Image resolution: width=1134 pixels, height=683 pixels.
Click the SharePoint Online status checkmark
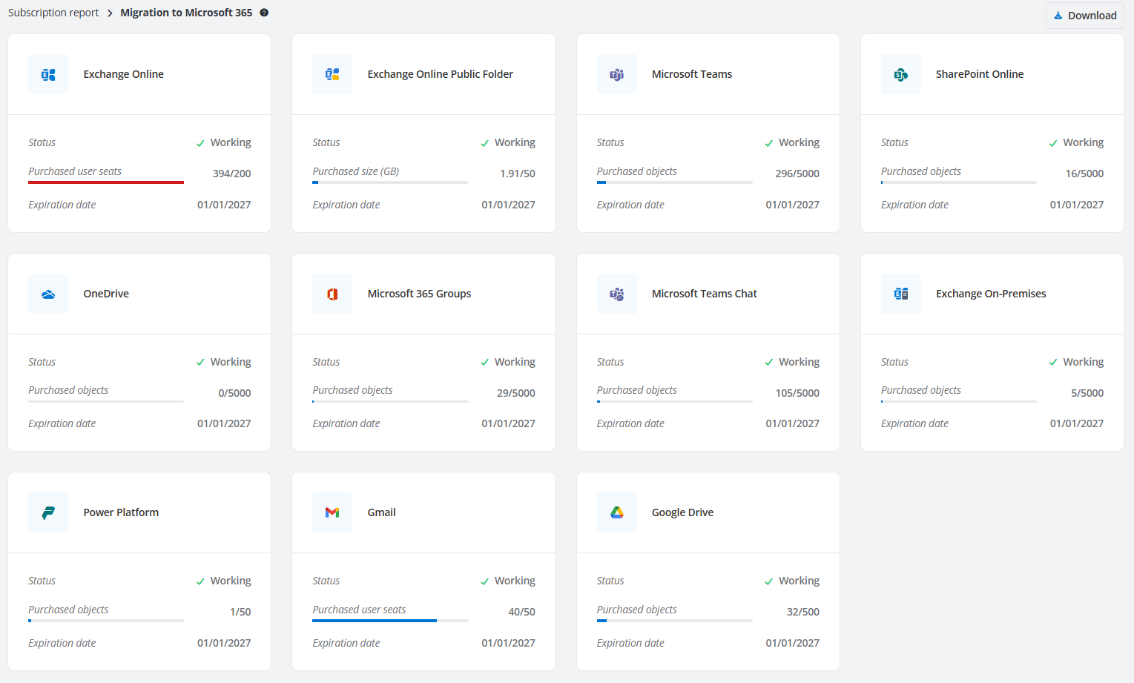coord(1053,143)
